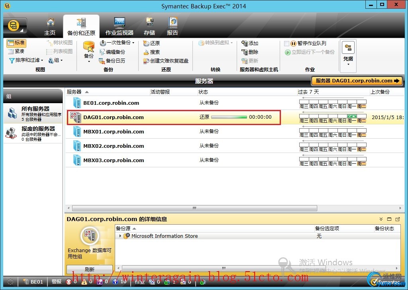Select server MBX02.corp.robin.com
This screenshot has width=408, height=290.
coord(114,146)
